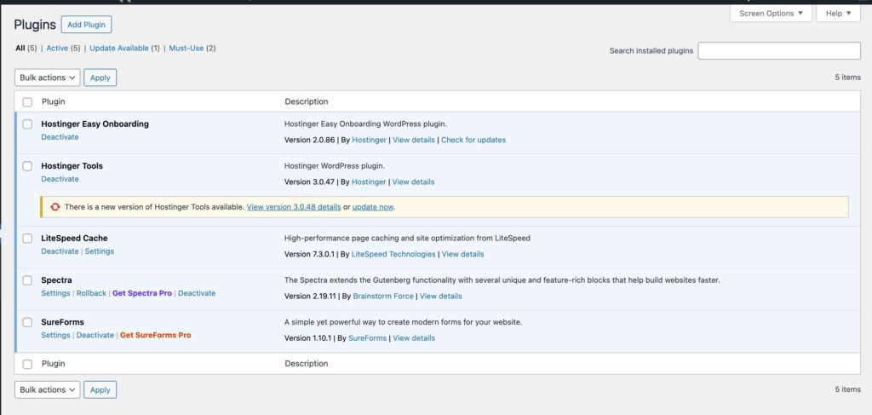
Task: Click Get Spectra Pro link
Action: click(142, 293)
